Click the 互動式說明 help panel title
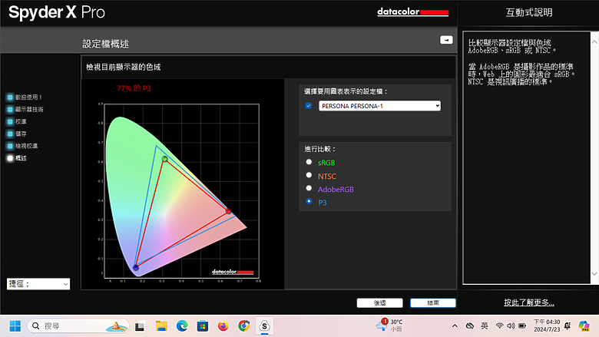Screen dimensions: 599x337 (529, 12)
